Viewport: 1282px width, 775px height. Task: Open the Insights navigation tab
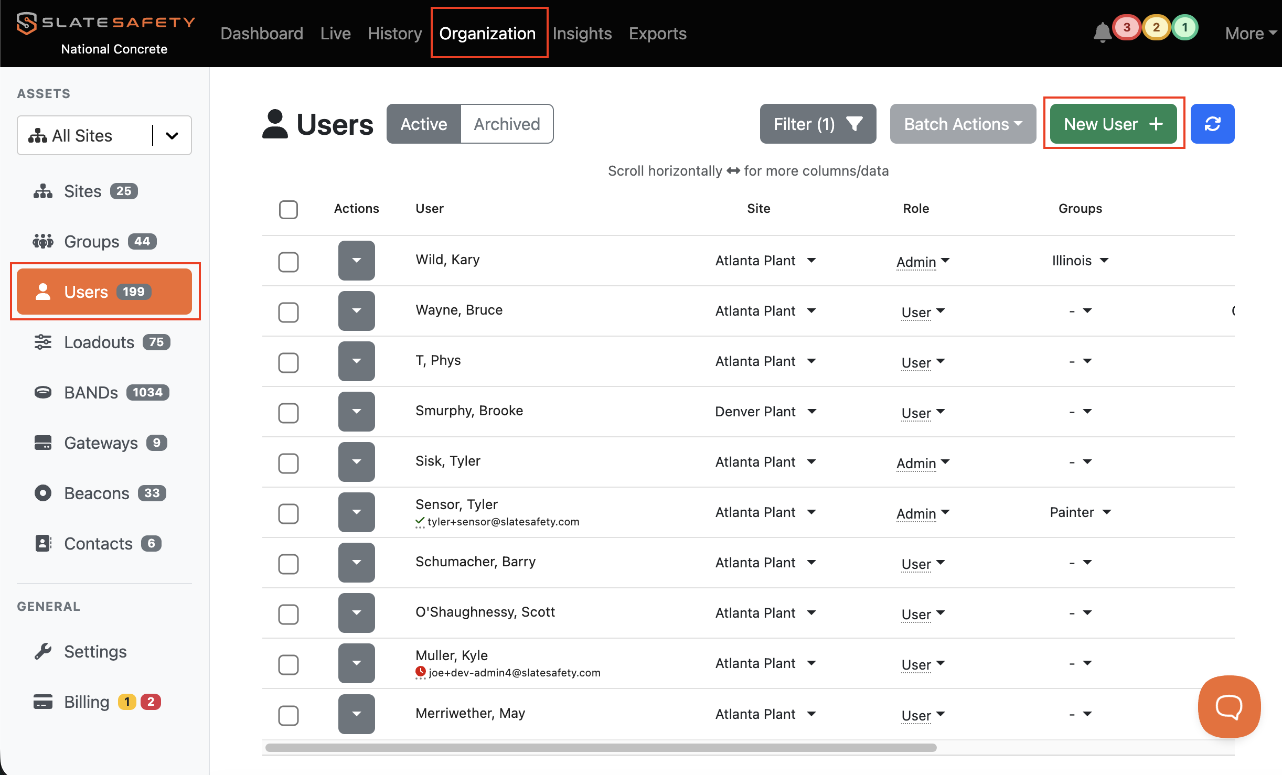(582, 34)
